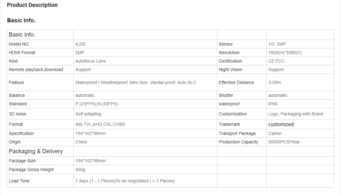Click the Waterproof / Weatherproof feature text
Image resolution: width=341 pixels, height=195 pixels.
101,82
